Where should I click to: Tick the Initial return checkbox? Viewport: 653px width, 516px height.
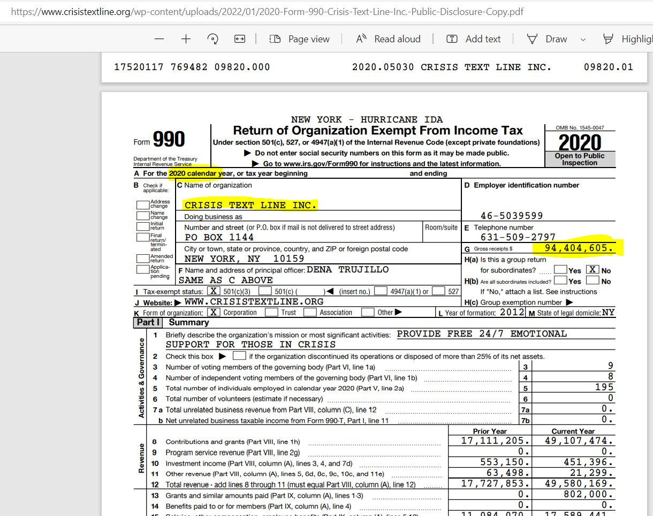[142, 226]
